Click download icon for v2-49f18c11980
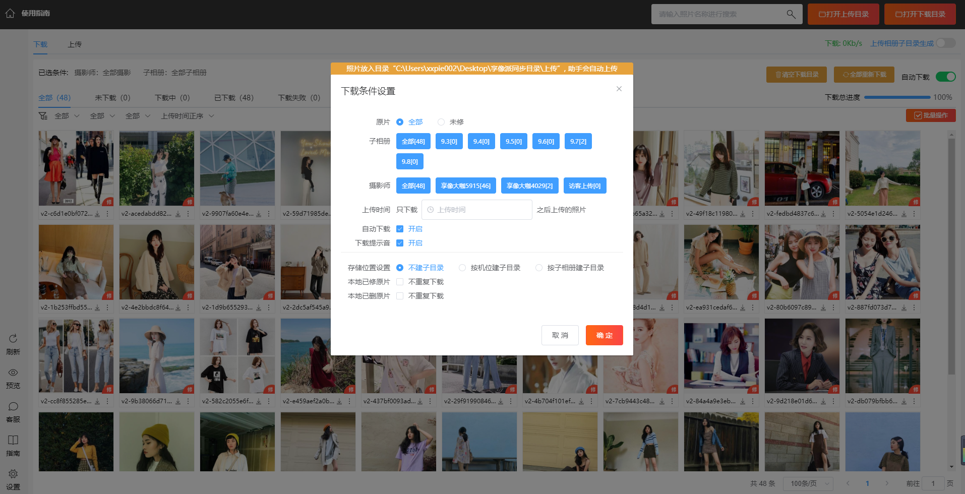This screenshot has height=494, width=965. click(x=743, y=214)
